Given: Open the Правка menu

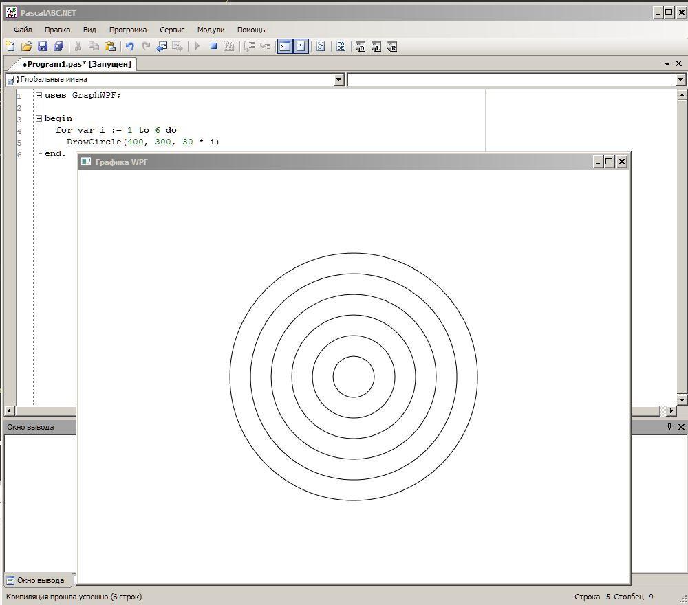Looking at the screenshot, I should [57, 30].
